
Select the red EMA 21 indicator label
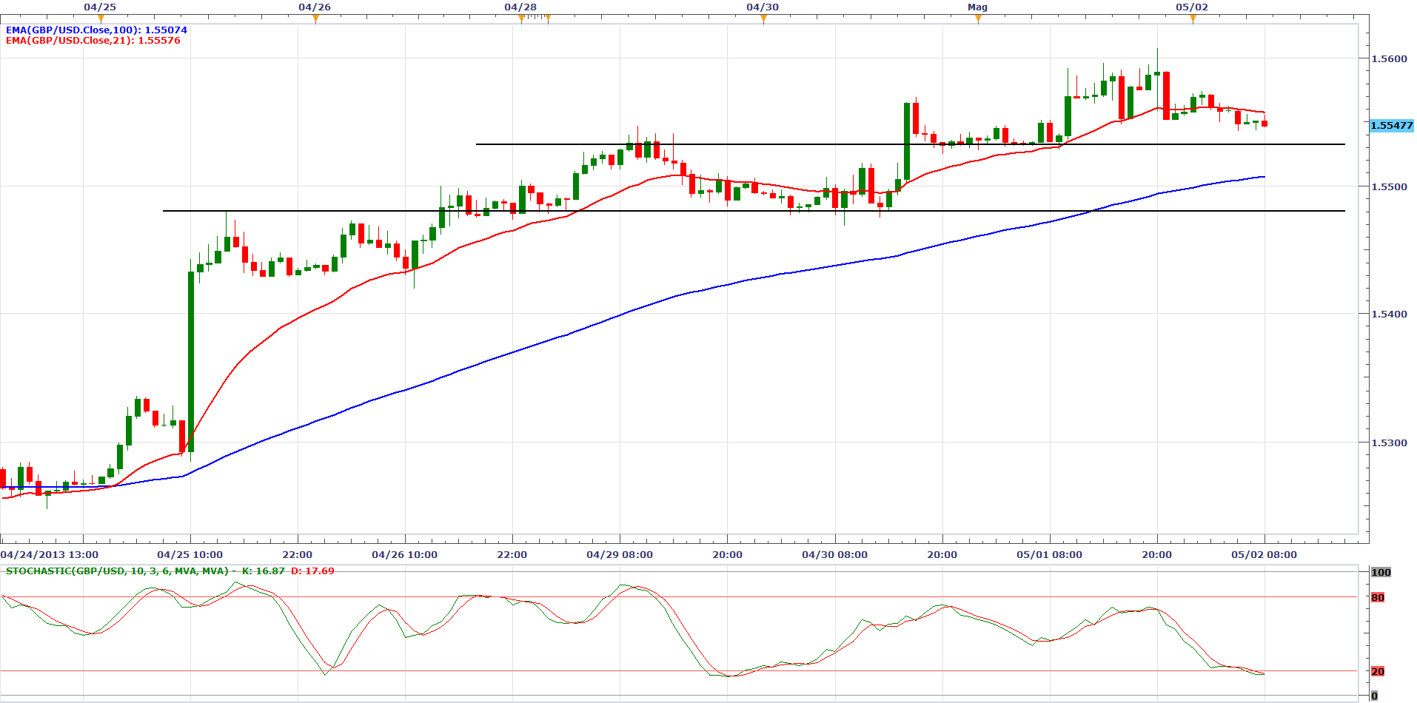[93, 41]
